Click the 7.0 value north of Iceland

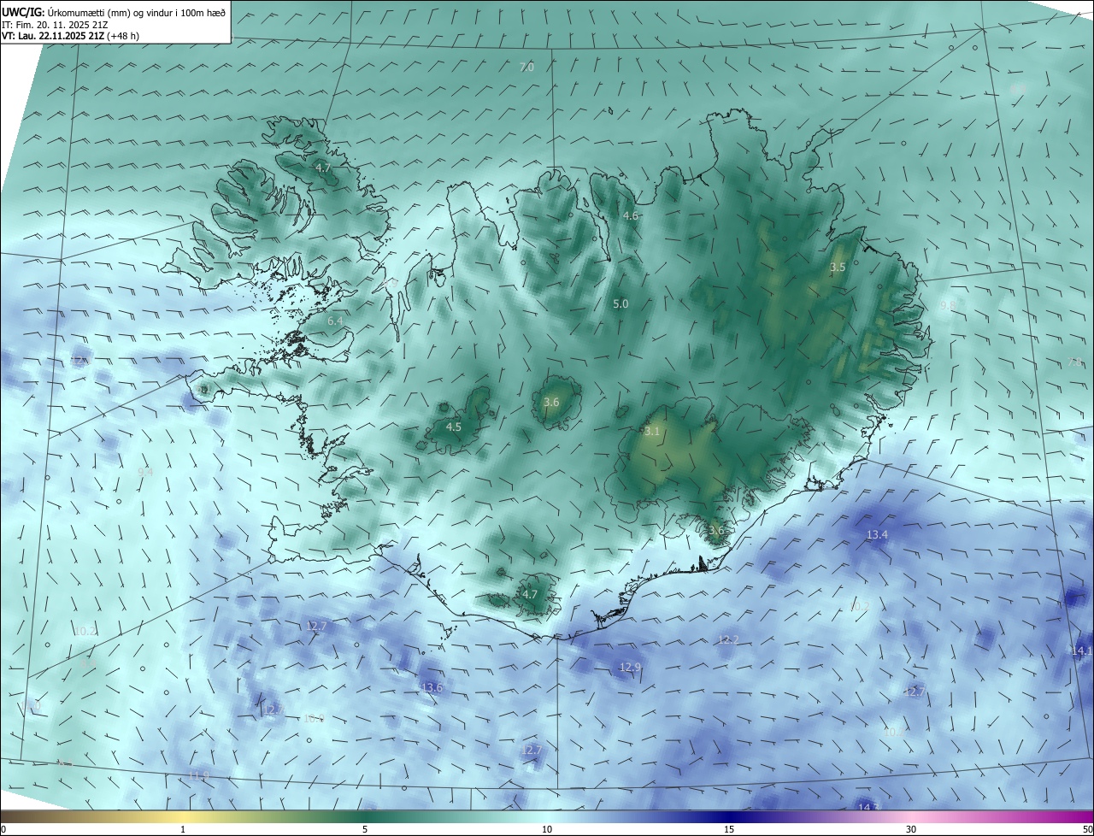[526, 67]
